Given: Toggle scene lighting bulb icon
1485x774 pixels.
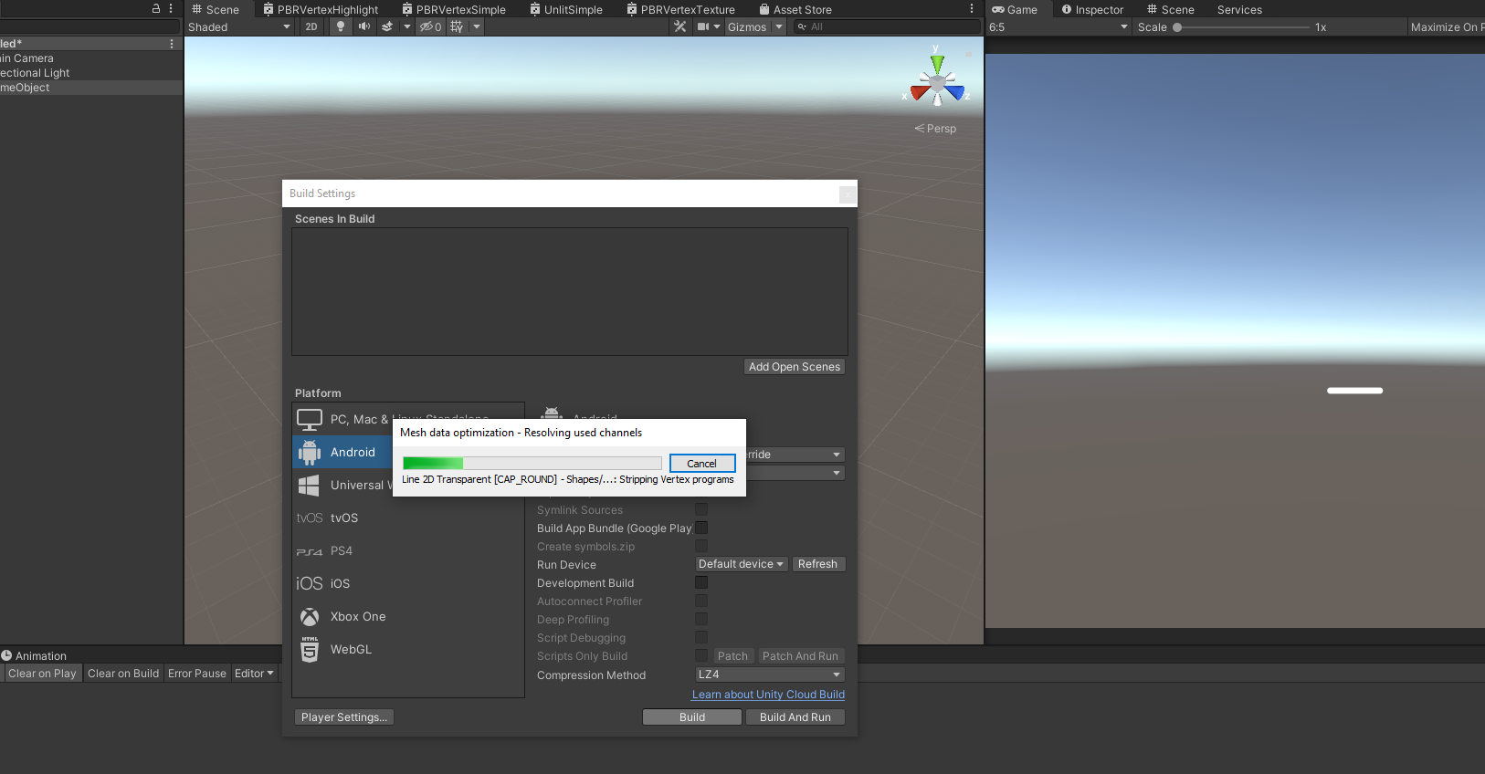Looking at the screenshot, I should coord(341,26).
